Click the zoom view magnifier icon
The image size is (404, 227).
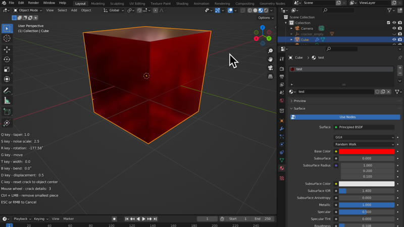tap(270, 51)
